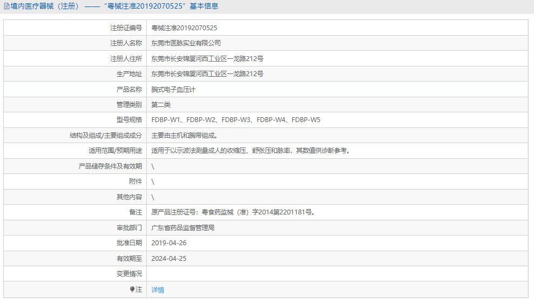Image resolution: width=534 pixels, height=303 pixels.
Task: Click approving department 广东省药品监督管理局
Action: tap(183, 228)
